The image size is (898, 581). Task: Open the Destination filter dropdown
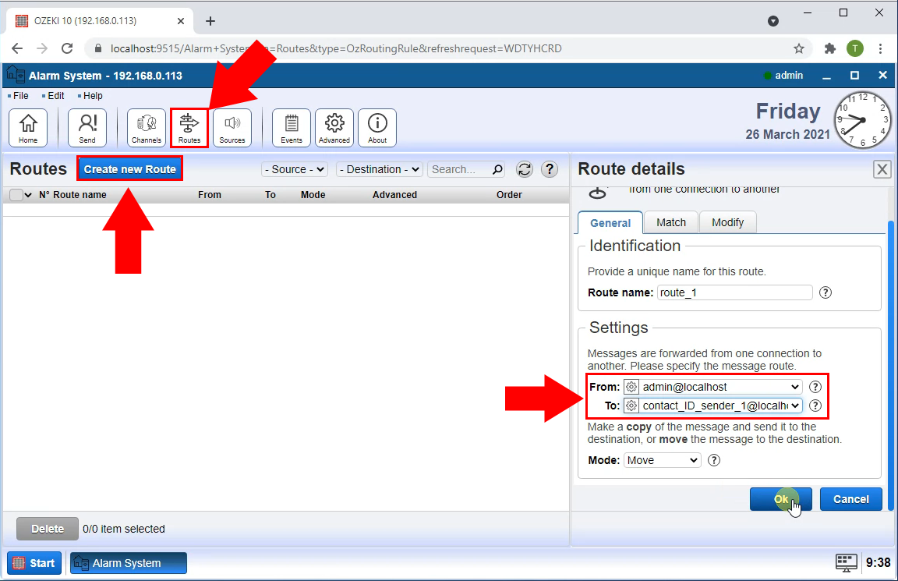pyautogui.click(x=379, y=169)
